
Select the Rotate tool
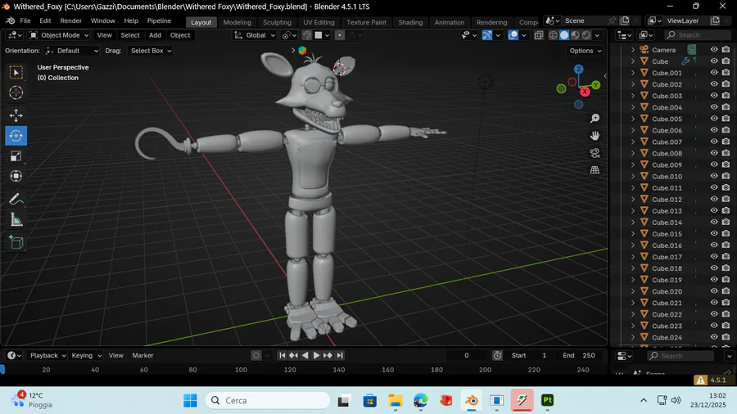[16, 136]
